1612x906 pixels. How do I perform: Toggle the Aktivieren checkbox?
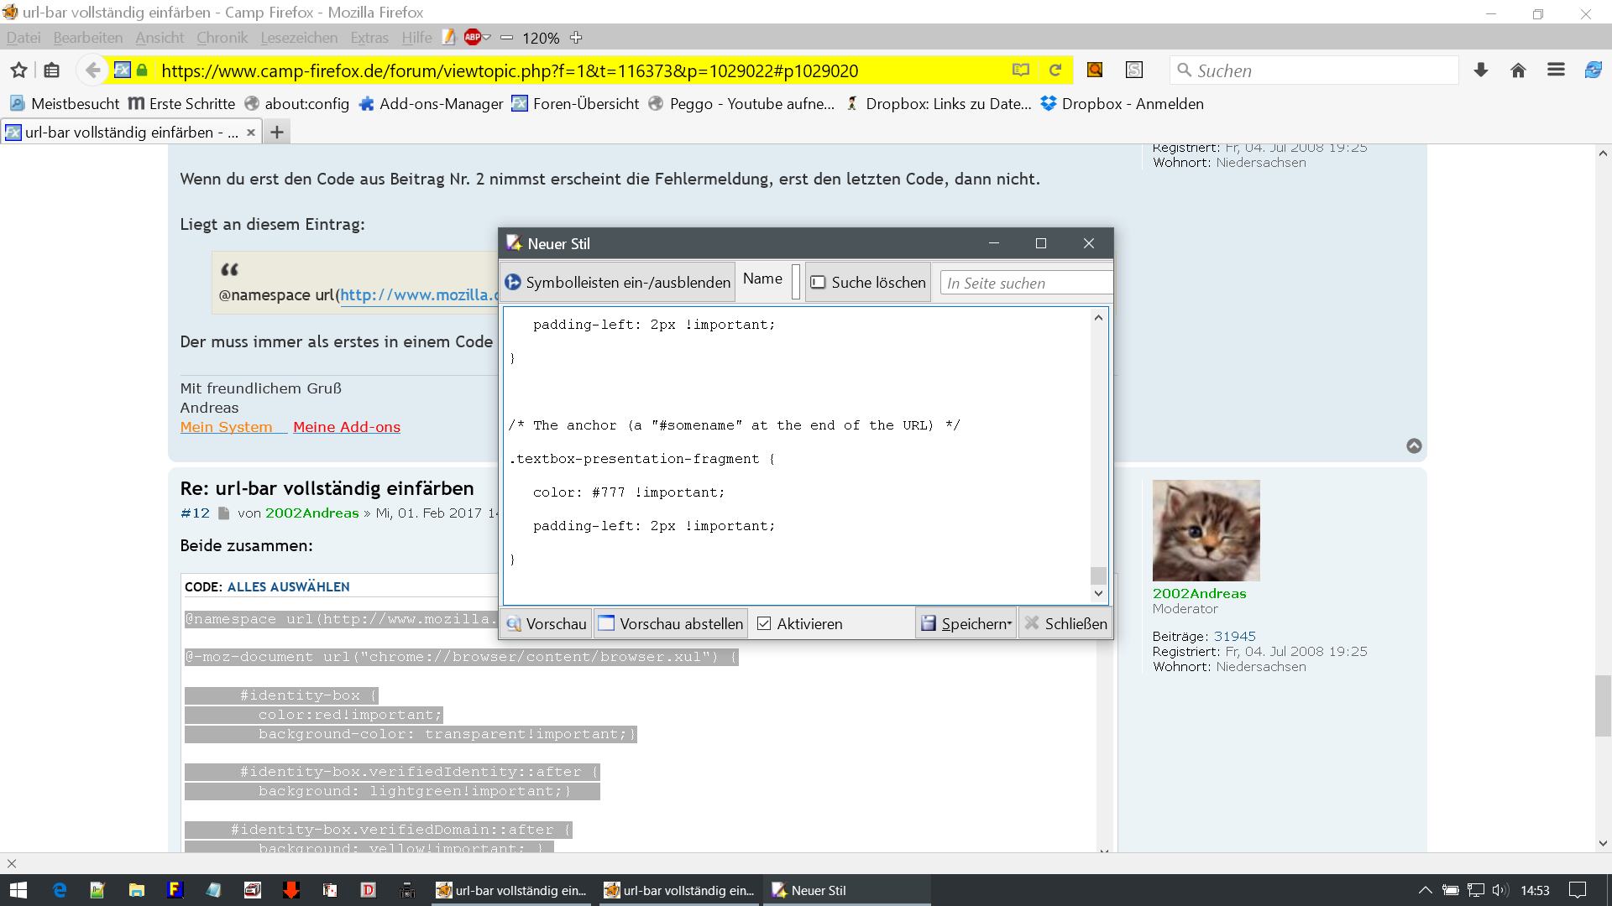click(764, 623)
